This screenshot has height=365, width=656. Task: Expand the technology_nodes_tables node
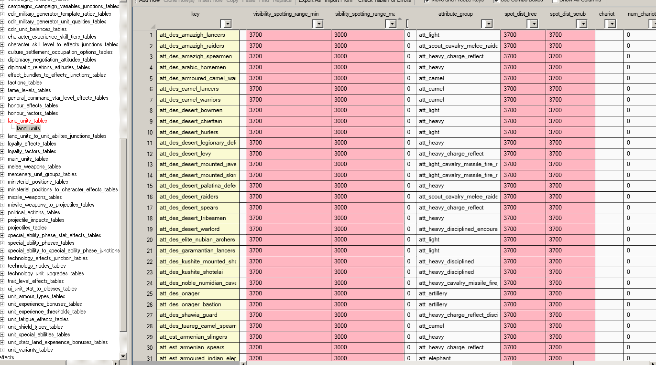point(3,266)
